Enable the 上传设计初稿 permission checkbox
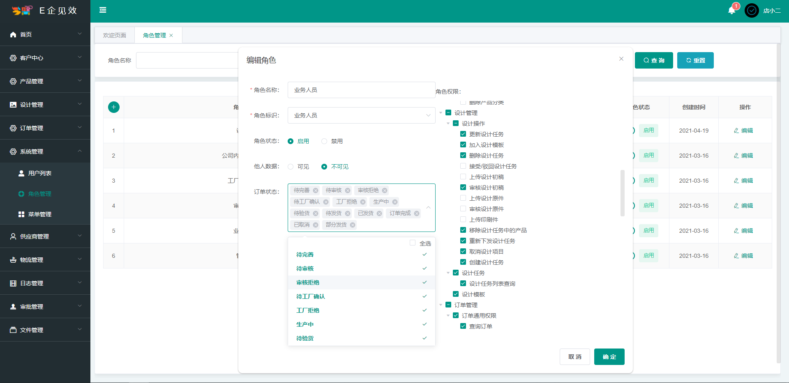Screen dimensions: 789x383 click(x=463, y=177)
